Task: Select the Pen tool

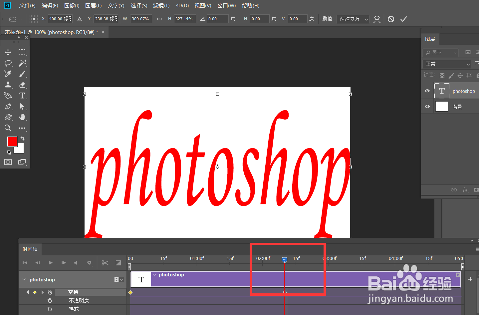Action: tap(8, 107)
